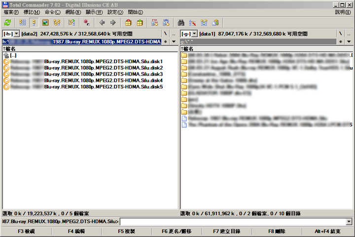Screen dimensions: 355x237
Task: Click the [data2] free space label
Action: [77, 34]
